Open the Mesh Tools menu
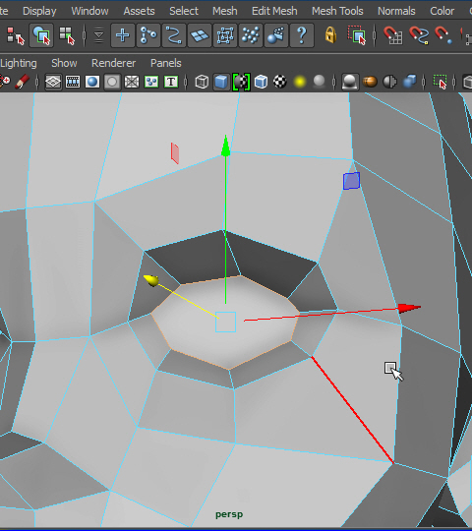Screen dimensions: 472x531 pyautogui.click(x=337, y=11)
